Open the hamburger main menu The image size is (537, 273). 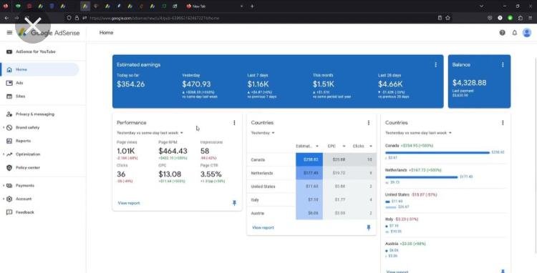click(9, 33)
